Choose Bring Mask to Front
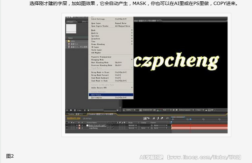Image resolution: width=252 pixels, height=163 pixels. coord(111,72)
